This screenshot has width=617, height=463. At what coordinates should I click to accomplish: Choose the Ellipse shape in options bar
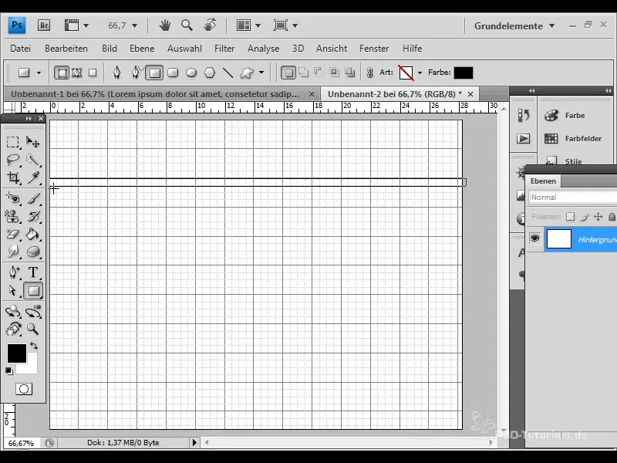[191, 73]
